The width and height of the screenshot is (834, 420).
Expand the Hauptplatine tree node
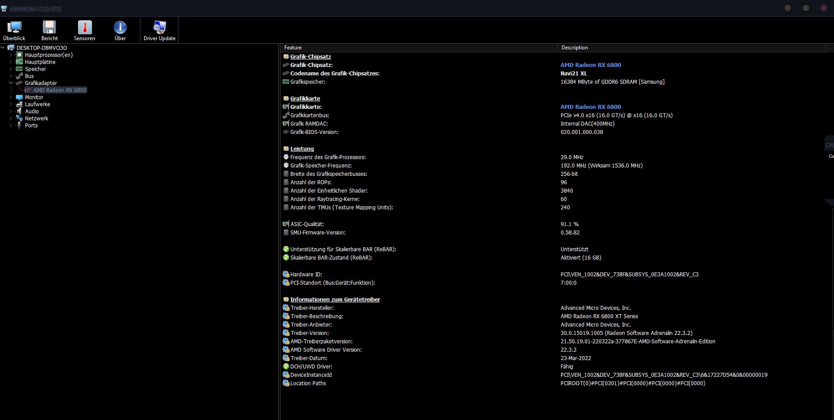coord(11,62)
